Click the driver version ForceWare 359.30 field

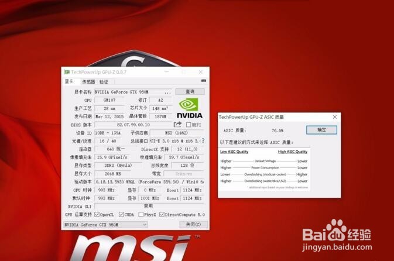[149, 181]
